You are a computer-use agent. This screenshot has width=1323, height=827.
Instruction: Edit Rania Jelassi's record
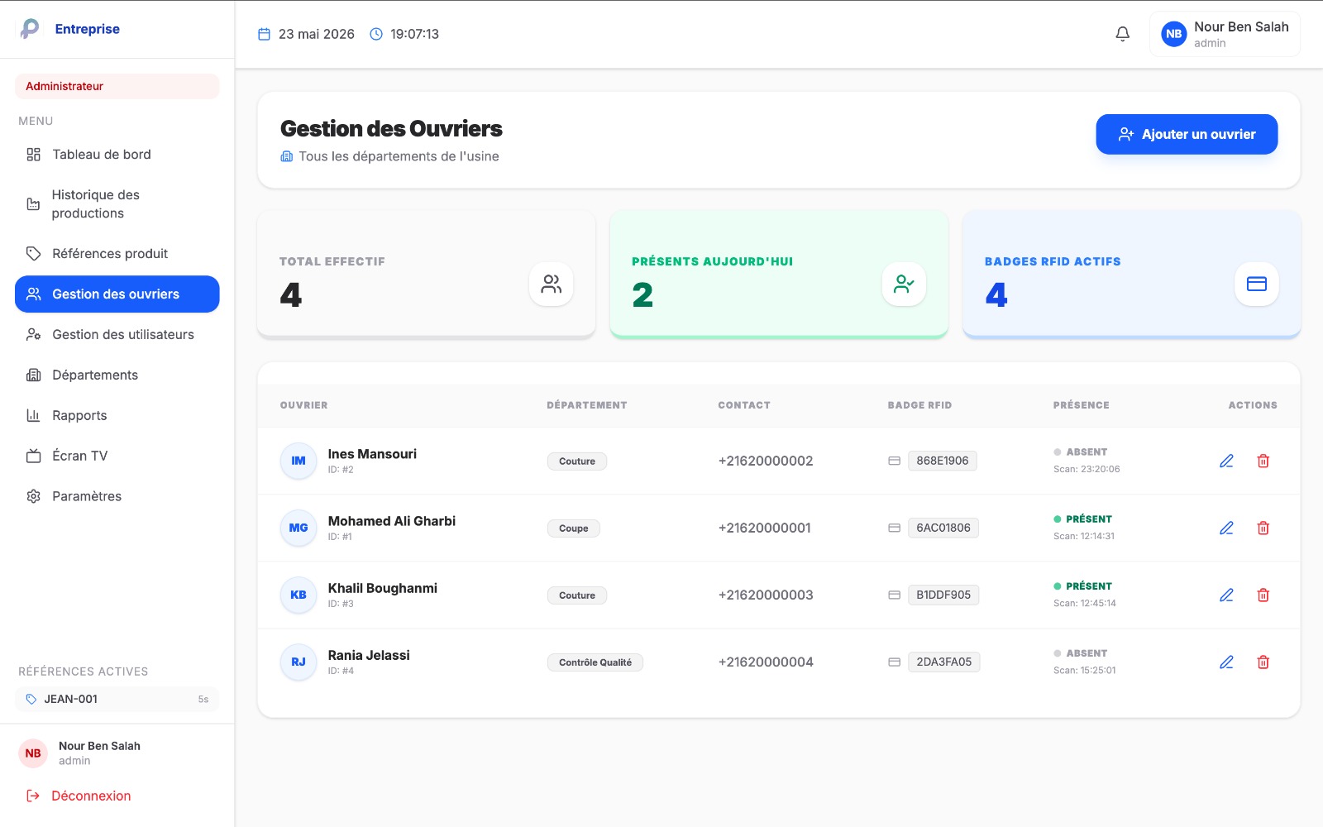coord(1226,662)
